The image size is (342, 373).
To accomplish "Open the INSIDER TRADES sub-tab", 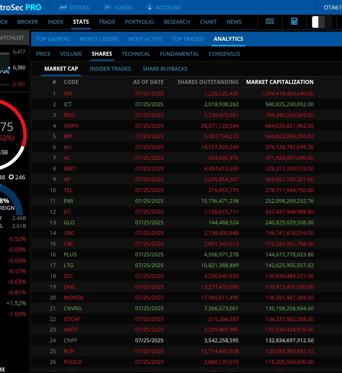I will pyautogui.click(x=110, y=69).
